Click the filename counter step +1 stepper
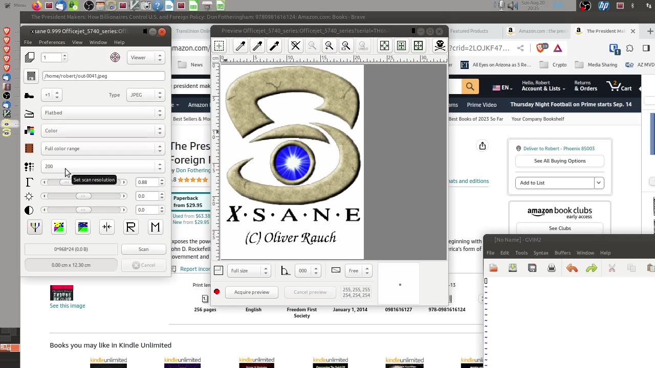The image size is (655, 368). click(x=52, y=95)
